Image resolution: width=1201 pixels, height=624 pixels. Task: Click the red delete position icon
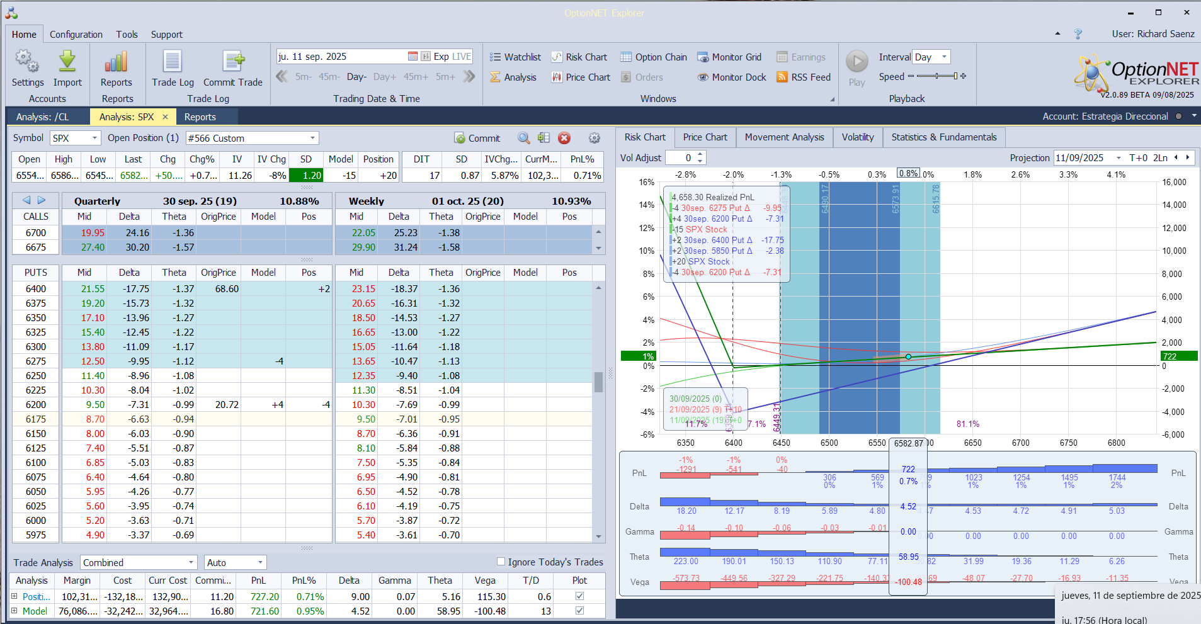(x=564, y=138)
